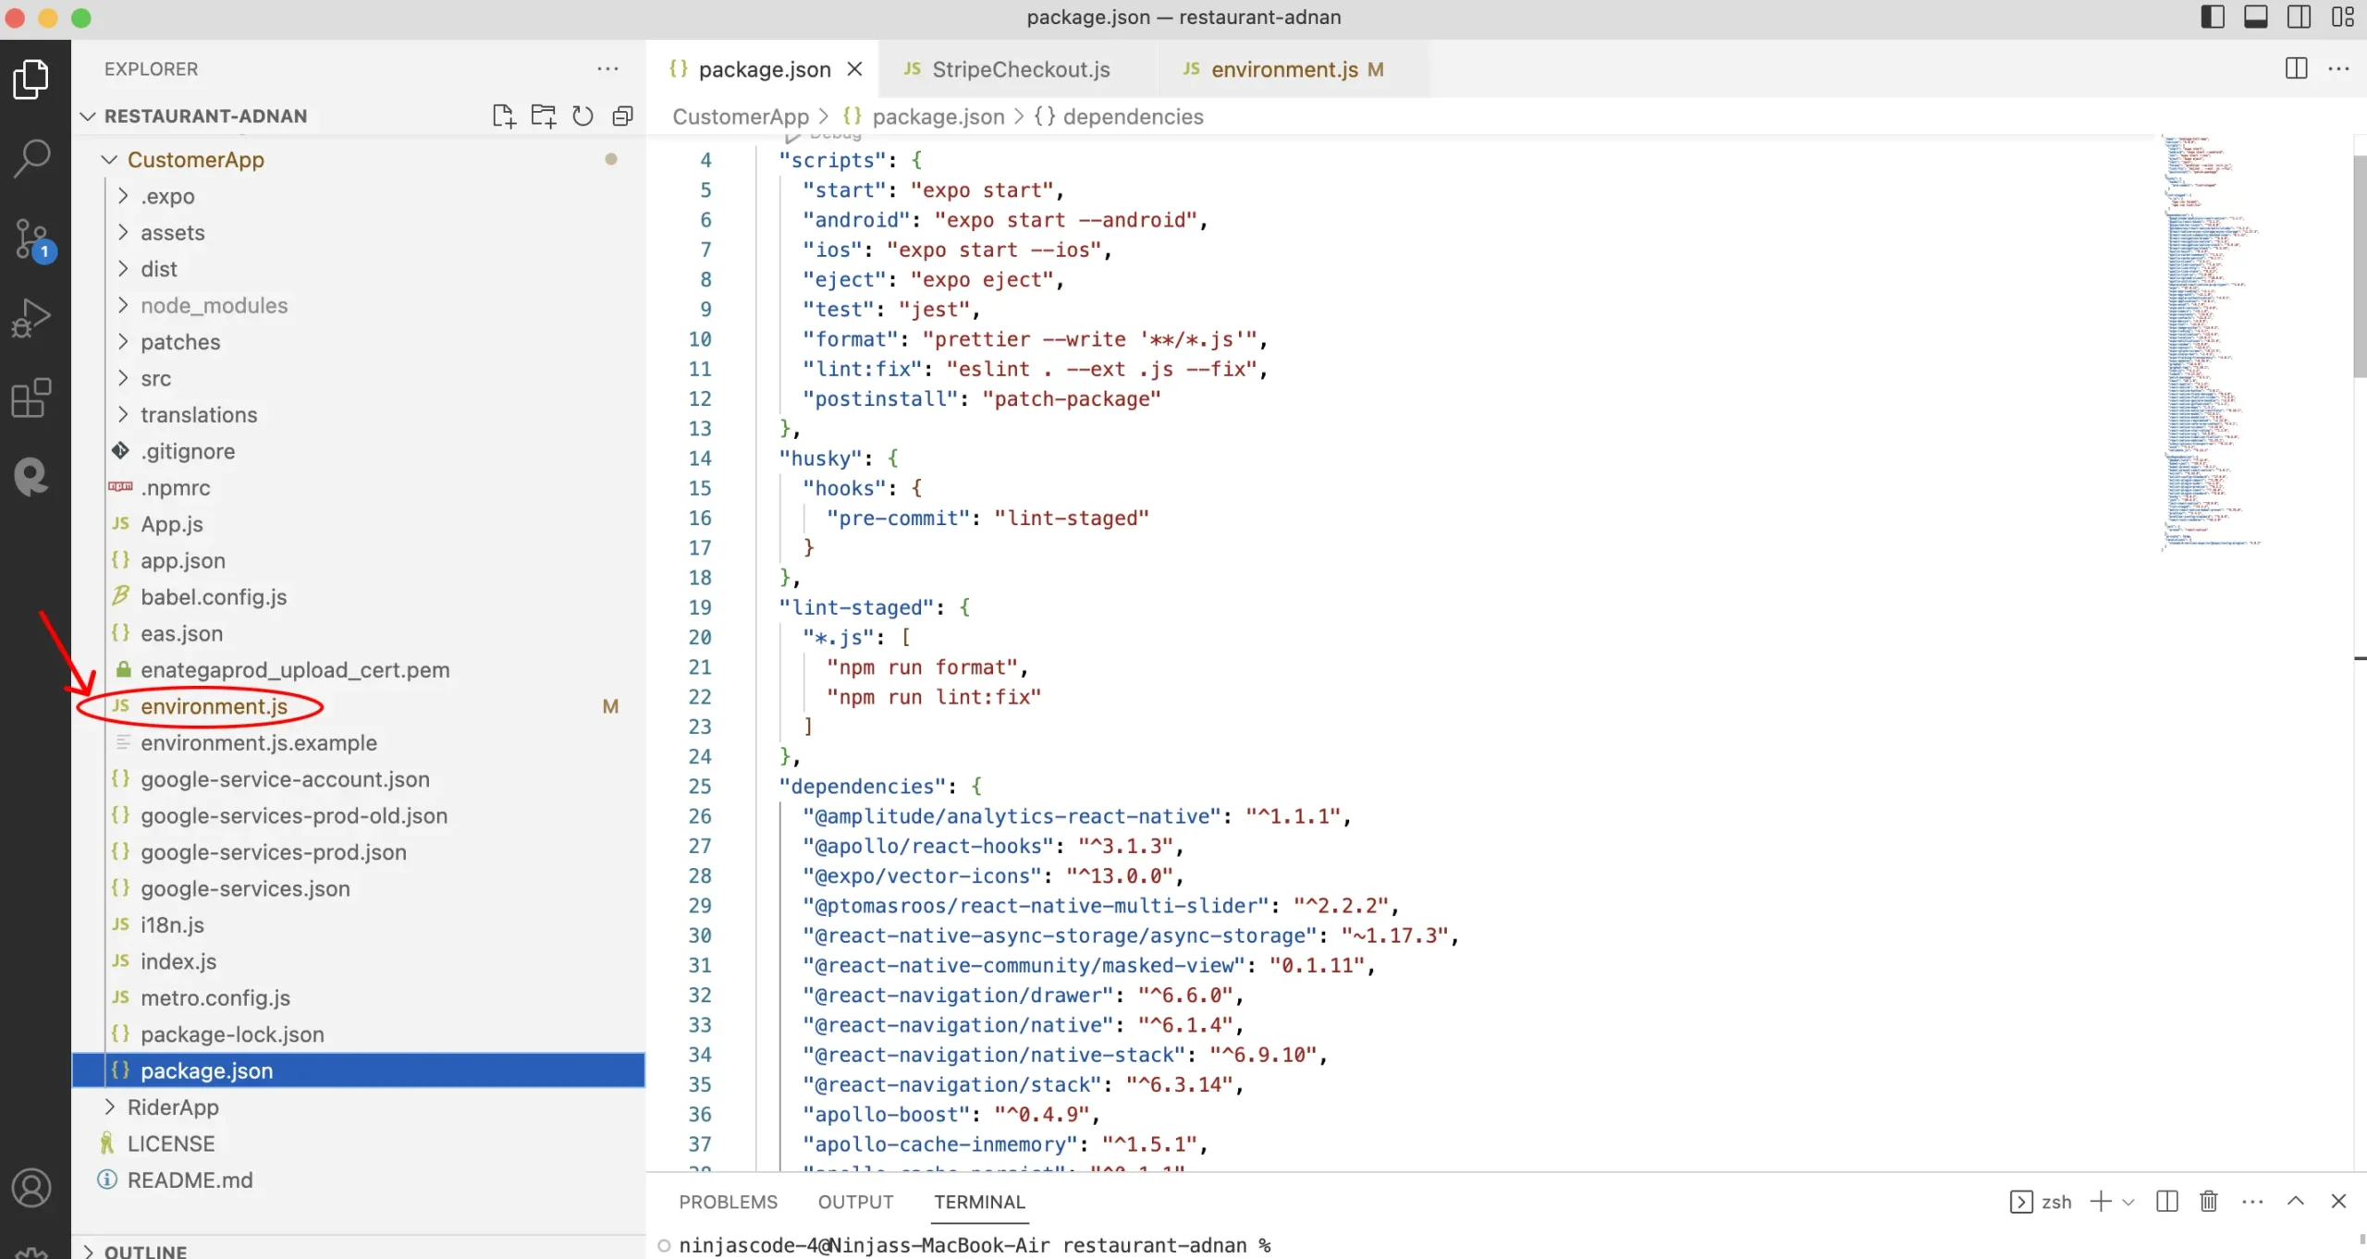
Task: Open the new terminal launch profile dropdown
Action: [x=2128, y=1202]
